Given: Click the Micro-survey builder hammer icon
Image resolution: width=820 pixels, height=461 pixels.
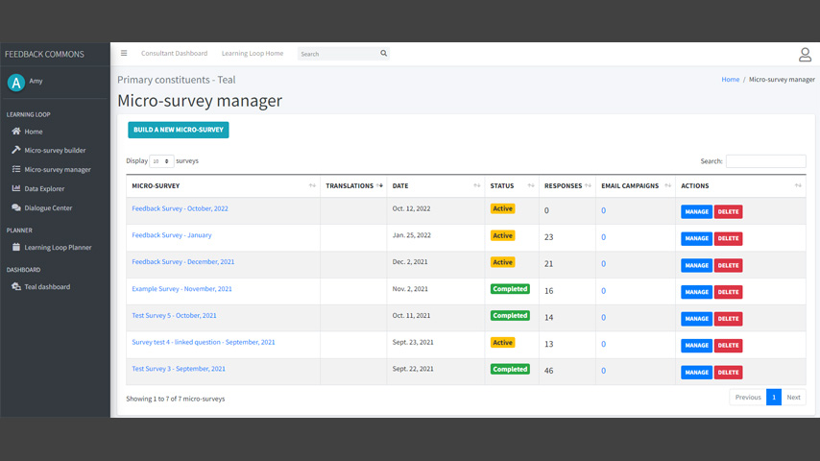Looking at the screenshot, I should (16, 150).
